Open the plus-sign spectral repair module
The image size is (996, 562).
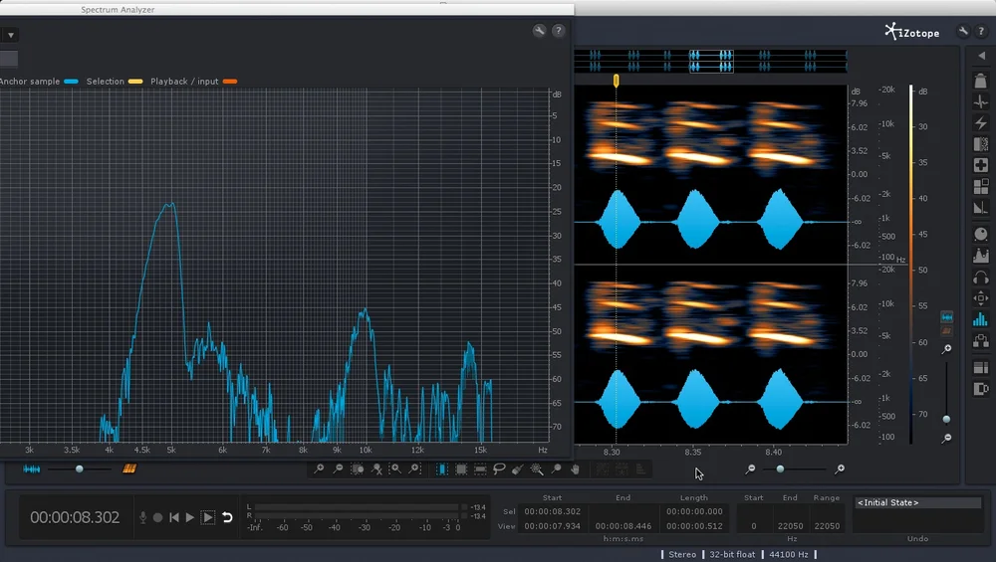tap(981, 165)
